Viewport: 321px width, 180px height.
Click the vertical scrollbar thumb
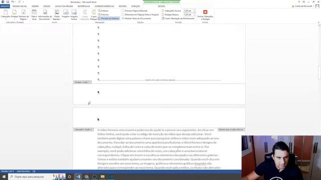[319, 72]
